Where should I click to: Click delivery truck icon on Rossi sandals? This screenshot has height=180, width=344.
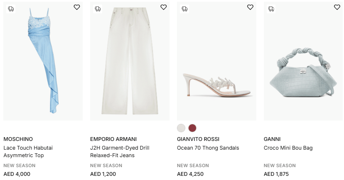184,9
